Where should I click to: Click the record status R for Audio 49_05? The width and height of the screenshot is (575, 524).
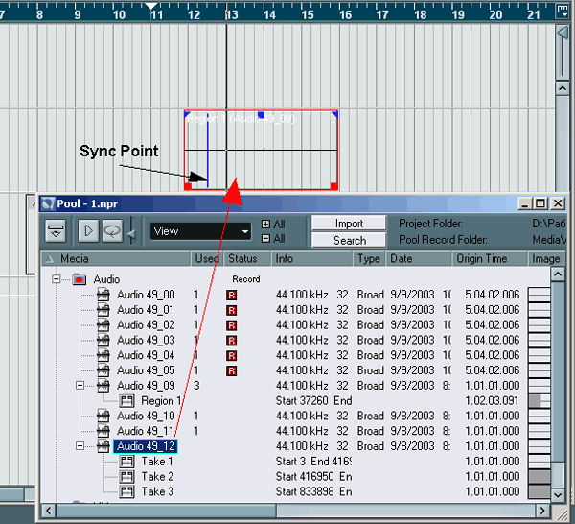coord(231,370)
